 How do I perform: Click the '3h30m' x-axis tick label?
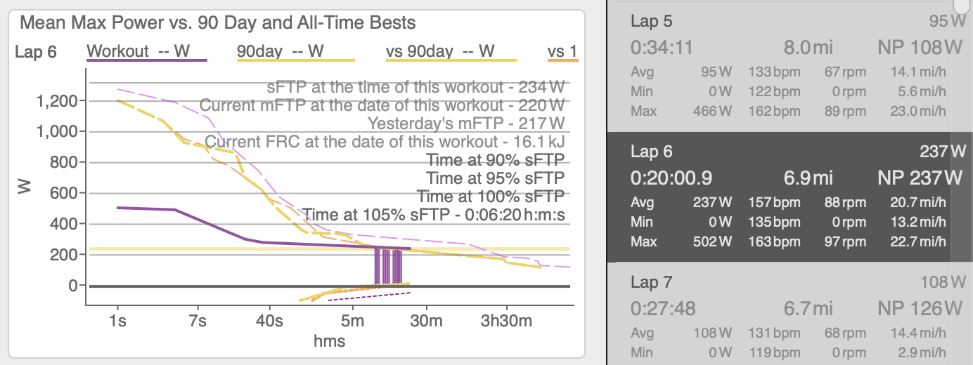click(507, 321)
